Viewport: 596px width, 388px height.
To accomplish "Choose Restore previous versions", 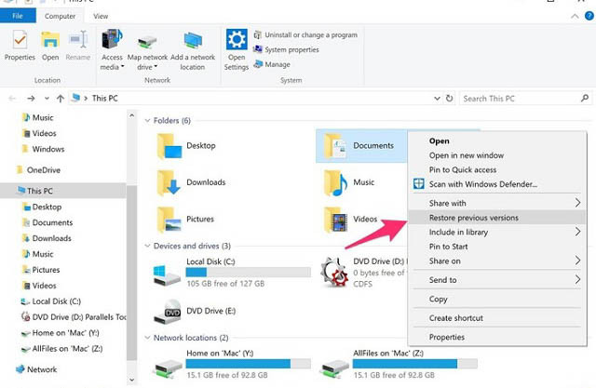I will pyautogui.click(x=497, y=218).
